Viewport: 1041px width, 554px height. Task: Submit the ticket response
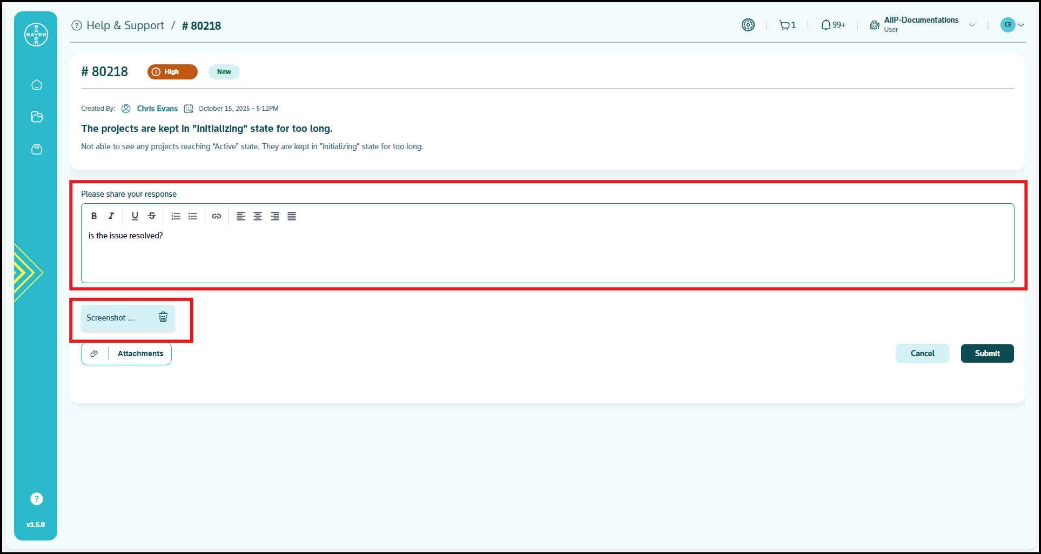click(986, 353)
